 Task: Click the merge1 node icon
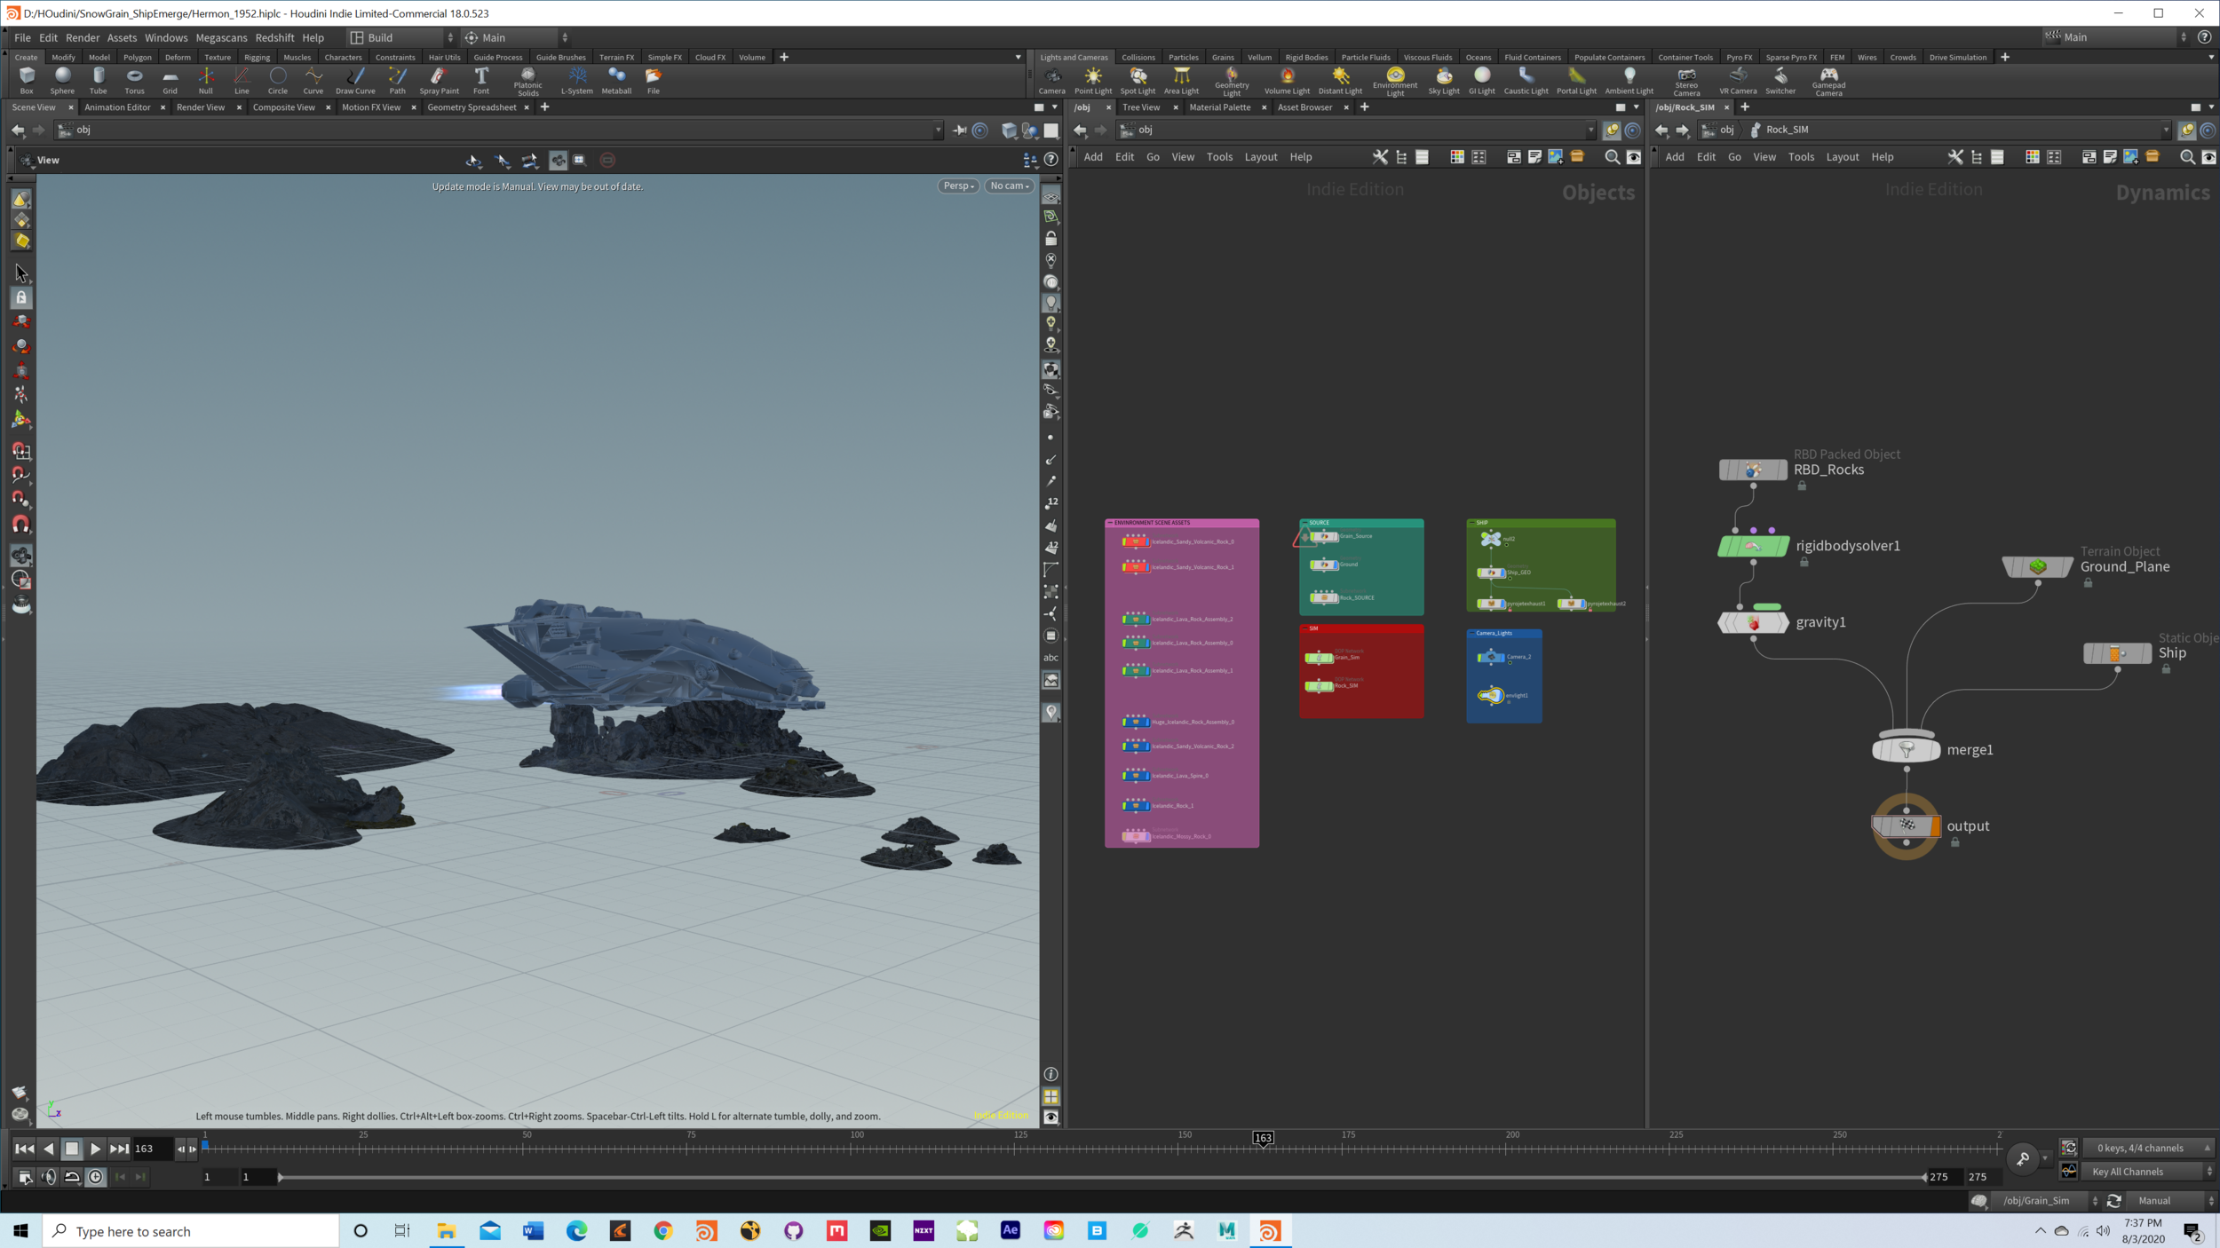(x=1906, y=750)
